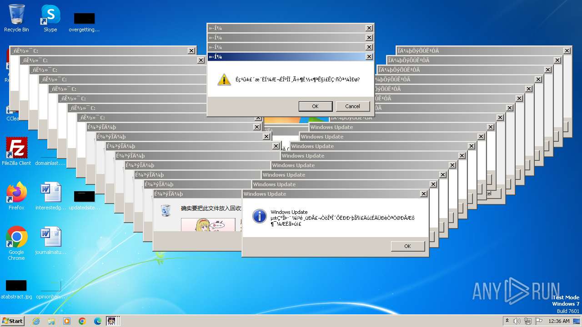This screenshot has height=327, width=582.
Task: Show hidden system tray icons
Action: click(x=507, y=321)
